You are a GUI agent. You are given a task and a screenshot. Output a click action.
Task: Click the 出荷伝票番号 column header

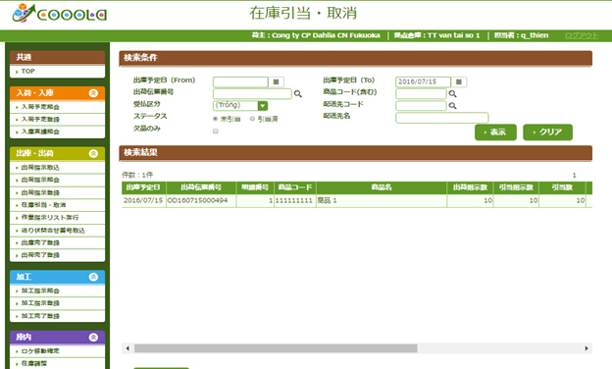pos(201,187)
